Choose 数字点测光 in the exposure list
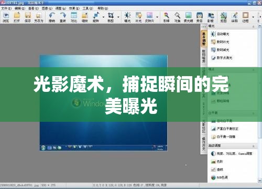Screen dimensions: 262x189 coord(222,58)
